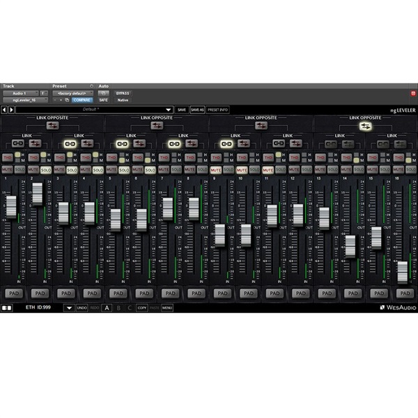Click the WesAudio logo
The height and width of the screenshot is (418, 418).
[x=397, y=307]
